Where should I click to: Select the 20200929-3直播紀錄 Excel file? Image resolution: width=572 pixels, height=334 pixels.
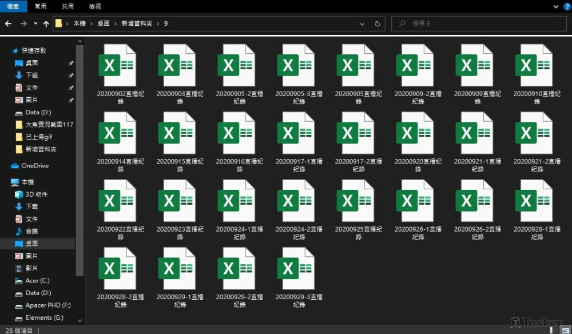pyautogui.click(x=296, y=268)
